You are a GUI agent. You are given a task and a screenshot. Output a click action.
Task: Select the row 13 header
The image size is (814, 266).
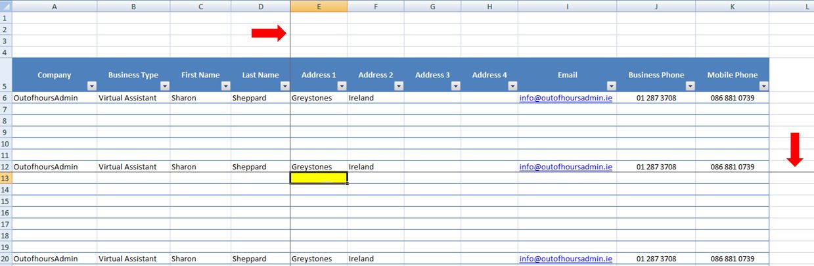[x=6, y=178]
